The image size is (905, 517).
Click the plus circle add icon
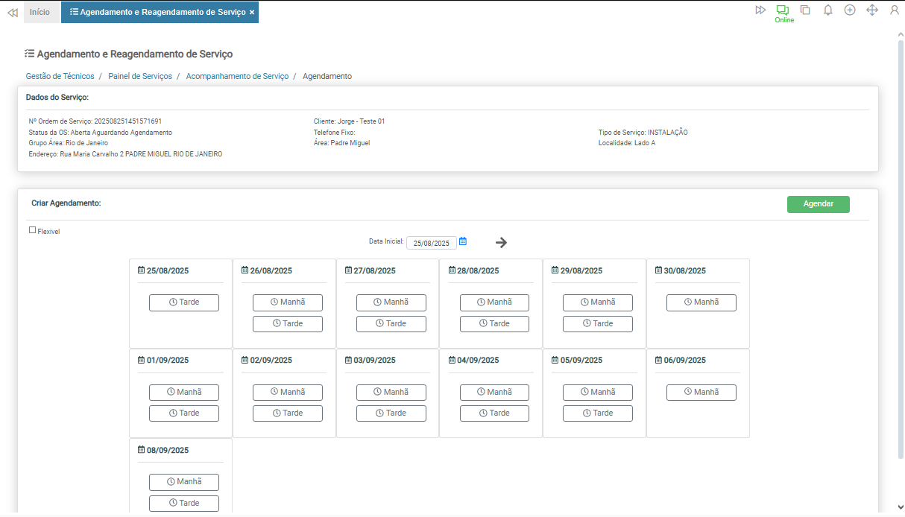[x=850, y=10]
